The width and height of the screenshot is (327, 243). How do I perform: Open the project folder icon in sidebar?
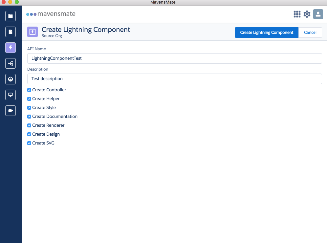11,16
